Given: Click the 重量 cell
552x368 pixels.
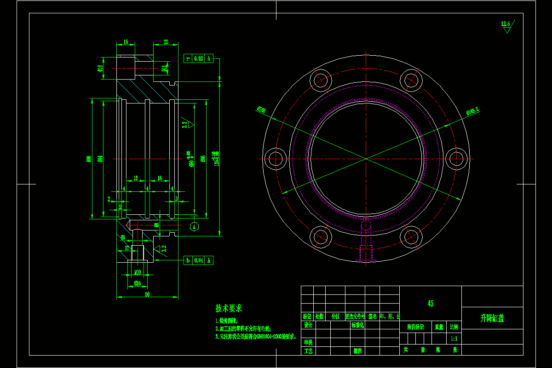Looking at the screenshot, I should tap(439, 327).
